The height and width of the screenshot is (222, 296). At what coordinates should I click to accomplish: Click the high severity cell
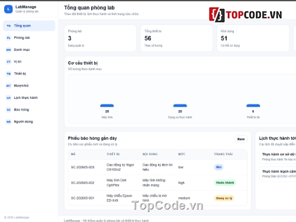tap(181, 183)
